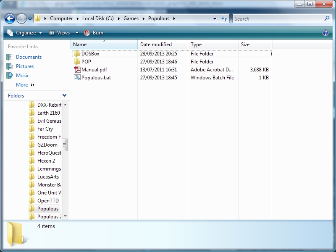
Task: Click the Refresh button beside address bar
Action: coord(224,18)
